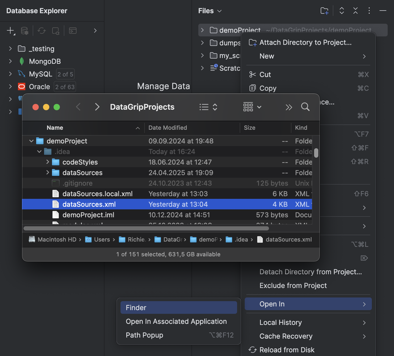394x356 pixels.
Task: Collapse the demoProject folder in Finder
Action: 31,141
